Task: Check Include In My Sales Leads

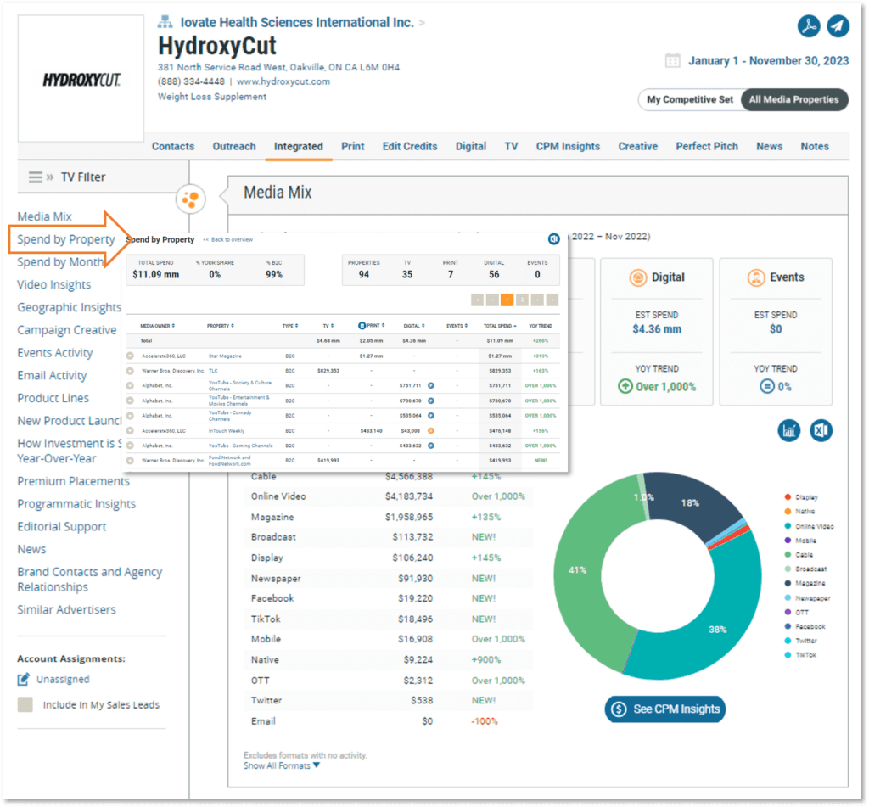Action: [x=25, y=704]
